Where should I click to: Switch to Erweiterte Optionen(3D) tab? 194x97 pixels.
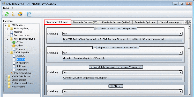pos(85,22)
